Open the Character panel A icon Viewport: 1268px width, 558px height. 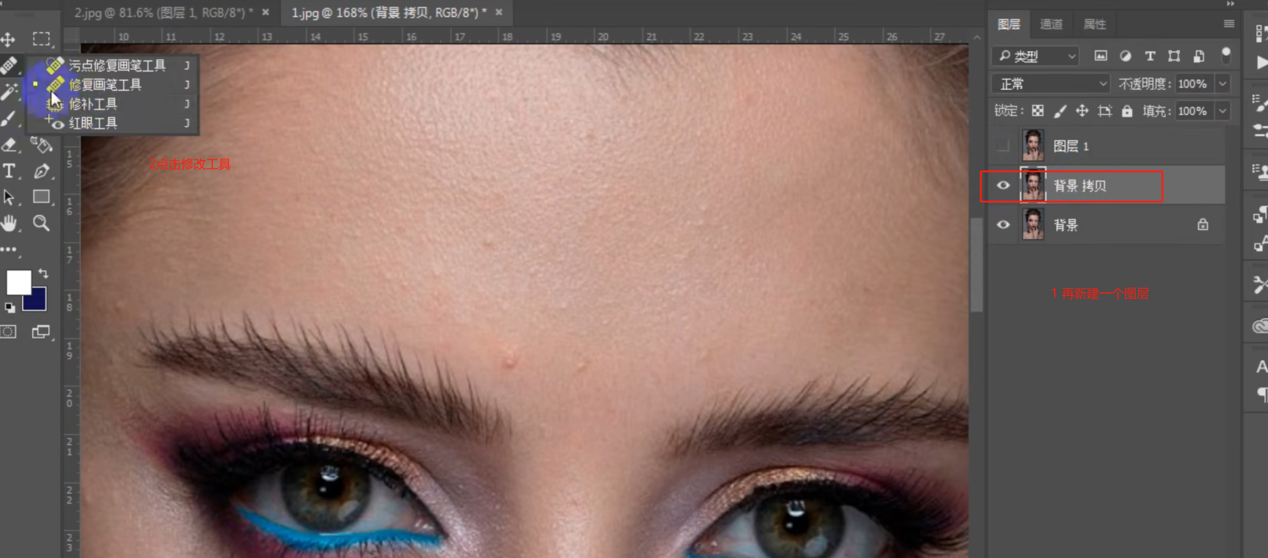pyautogui.click(x=1261, y=367)
